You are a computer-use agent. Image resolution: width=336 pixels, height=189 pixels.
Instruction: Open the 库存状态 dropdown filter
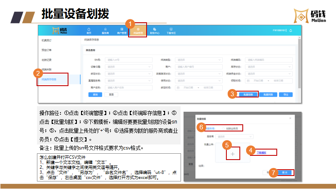click(269, 66)
